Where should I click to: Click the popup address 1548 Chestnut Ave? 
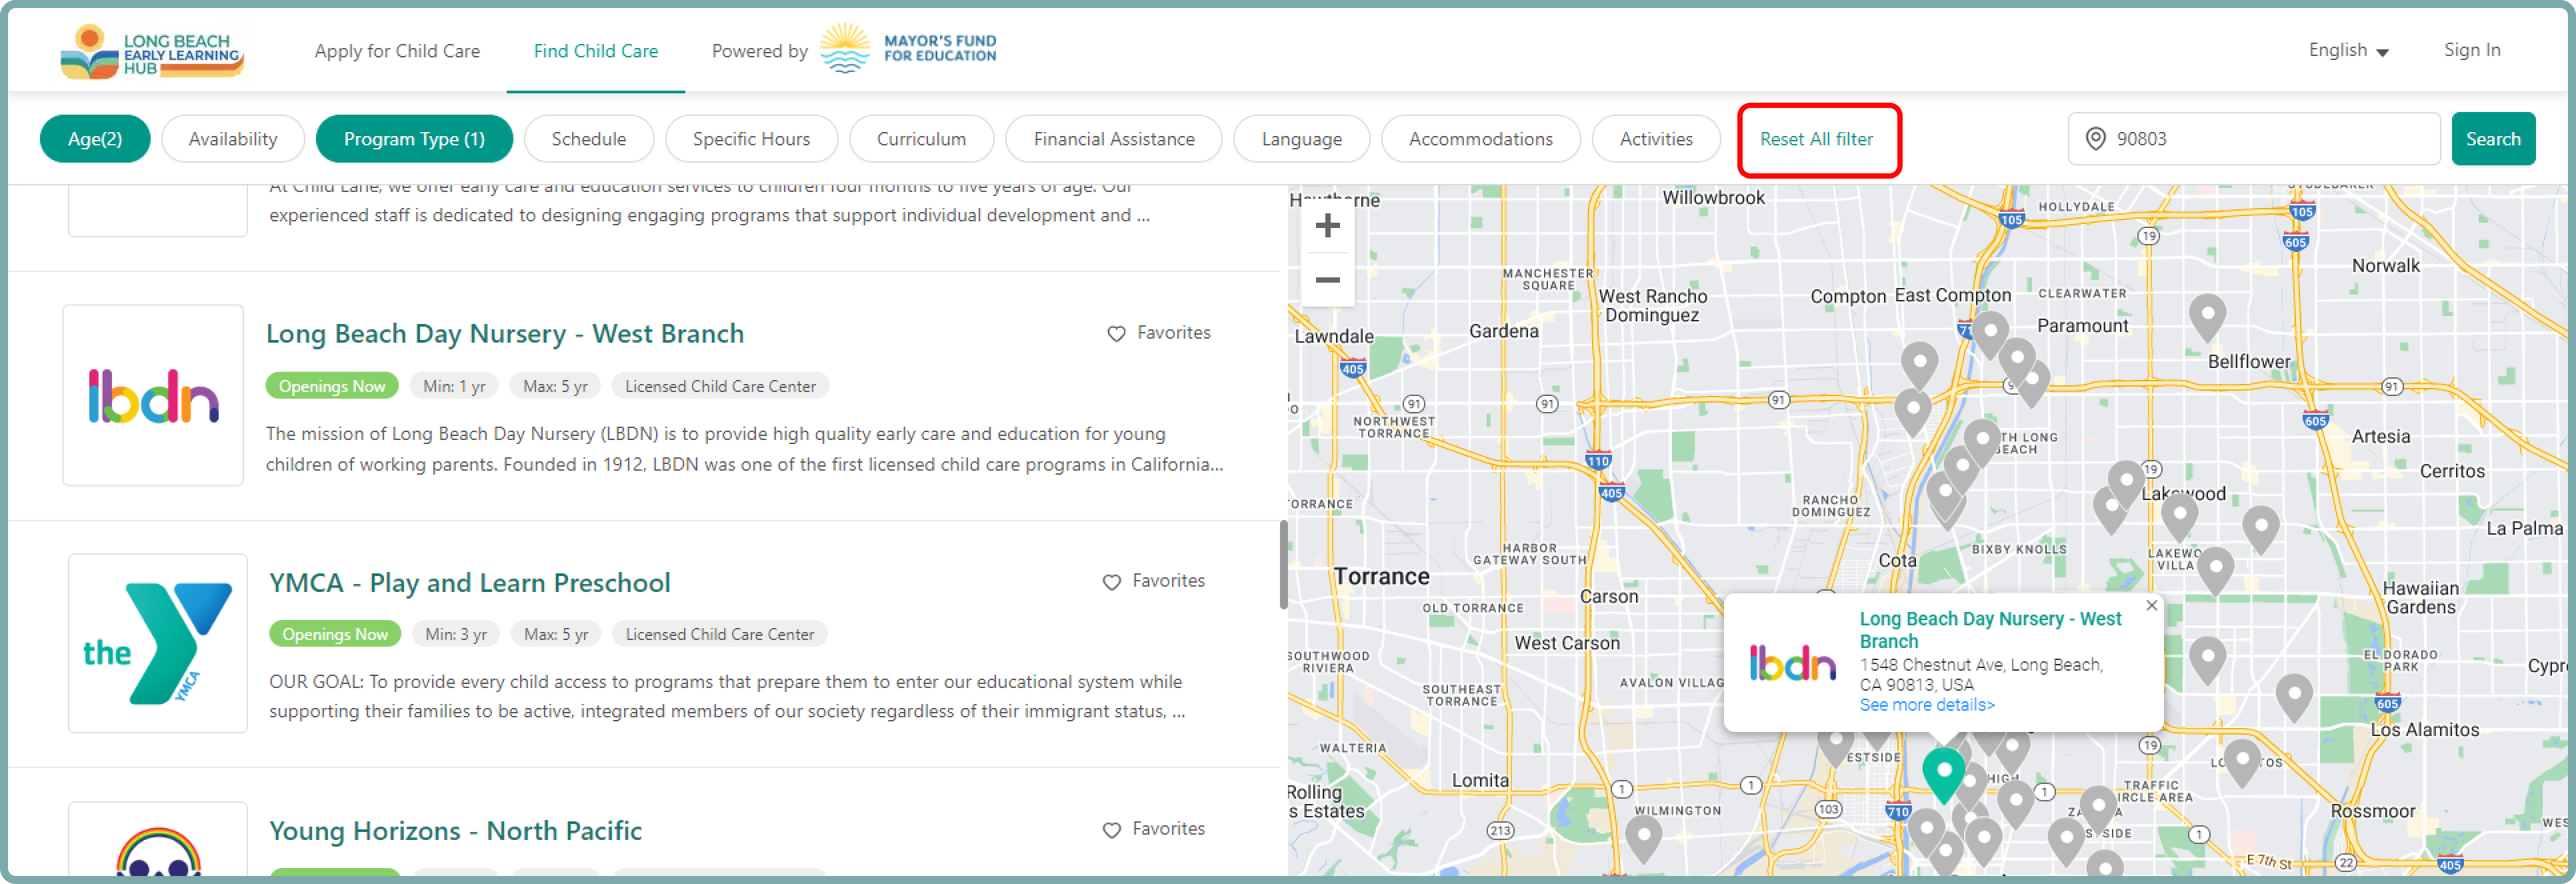click(1980, 675)
